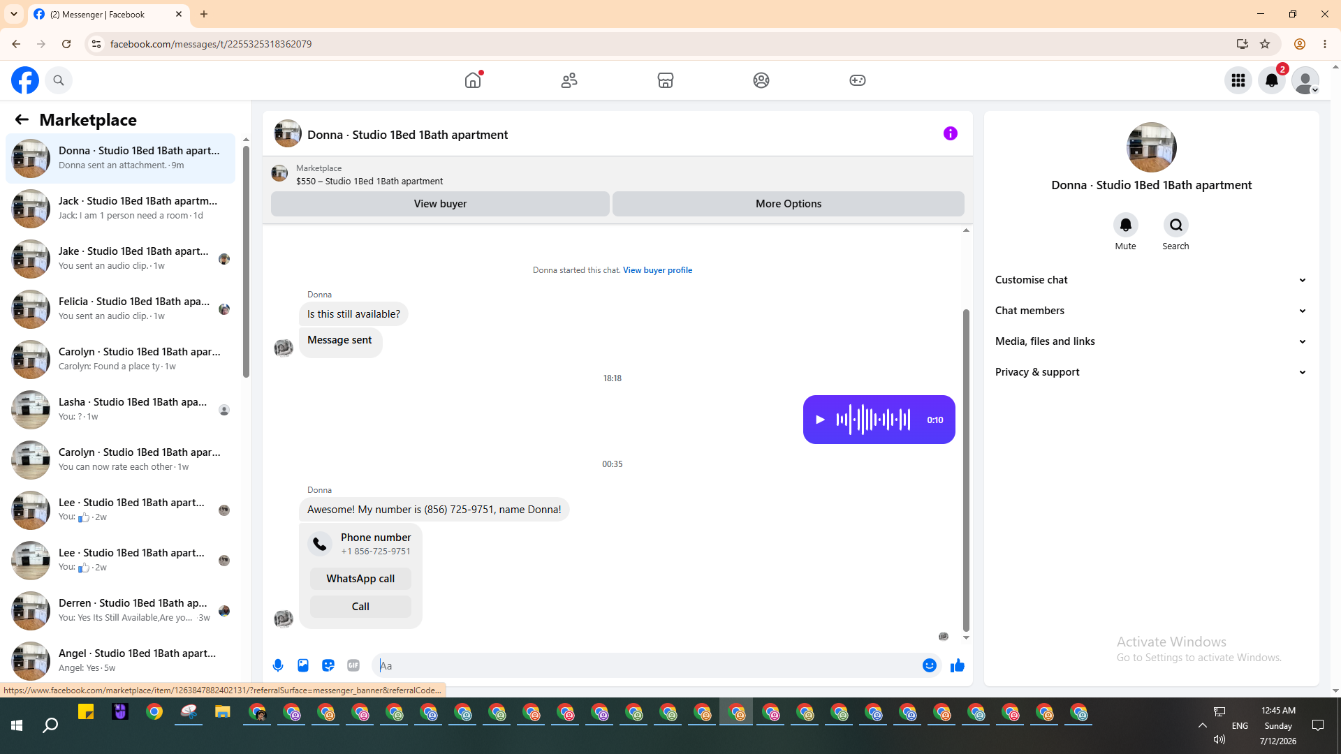Record a voice clip microphone icon

coord(278,665)
